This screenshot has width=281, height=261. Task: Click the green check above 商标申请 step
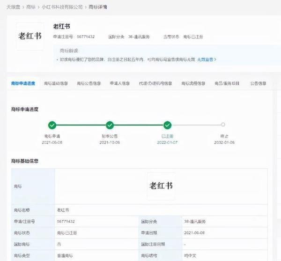(52, 125)
